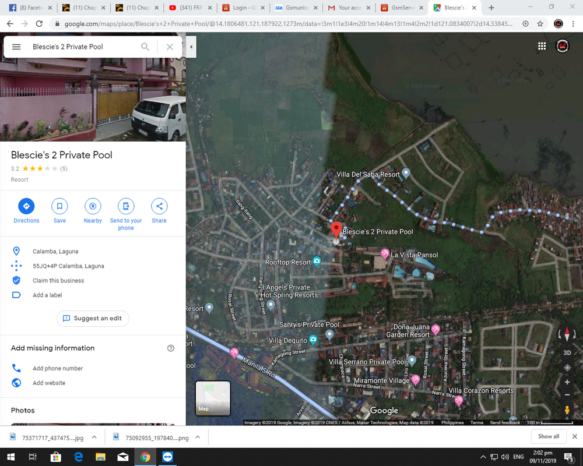Click Villa Dequito marker

(x=313, y=340)
